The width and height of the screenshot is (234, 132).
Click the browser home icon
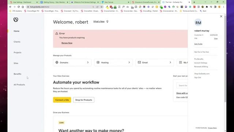pyautogui.click(x=23, y=7)
